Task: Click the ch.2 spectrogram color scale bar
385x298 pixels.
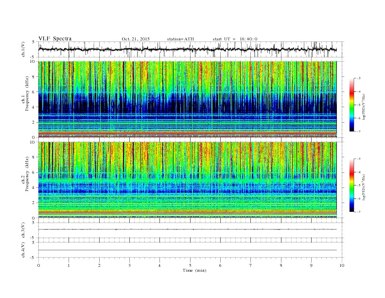Action: pyautogui.click(x=351, y=185)
